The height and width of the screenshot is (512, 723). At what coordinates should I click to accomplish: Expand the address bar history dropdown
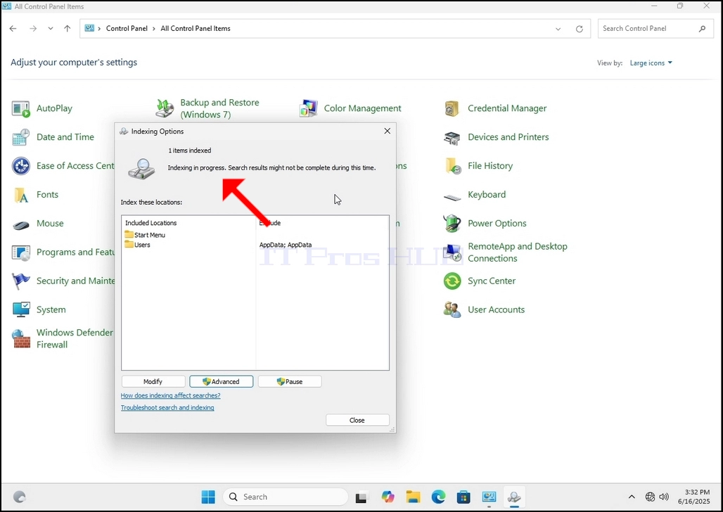pos(558,29)
